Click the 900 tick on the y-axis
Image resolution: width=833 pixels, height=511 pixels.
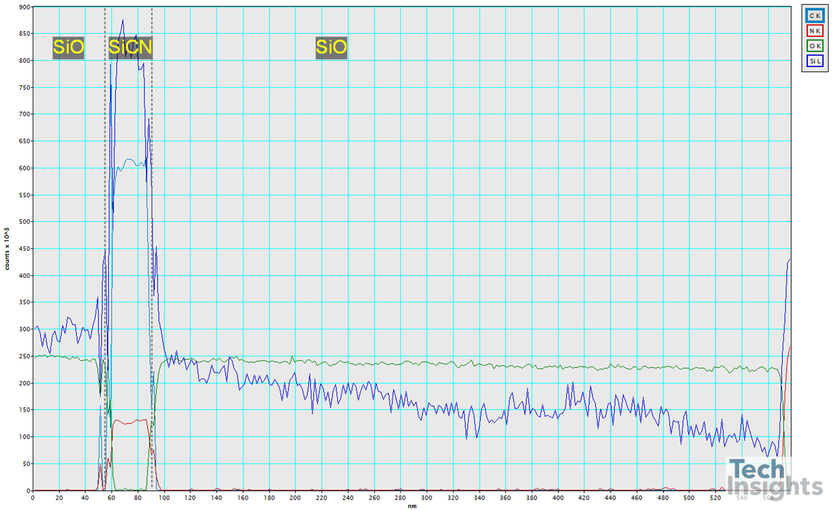coord(24,6)
